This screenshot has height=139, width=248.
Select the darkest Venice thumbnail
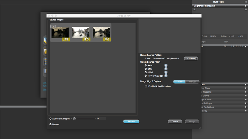coord(60,32)
